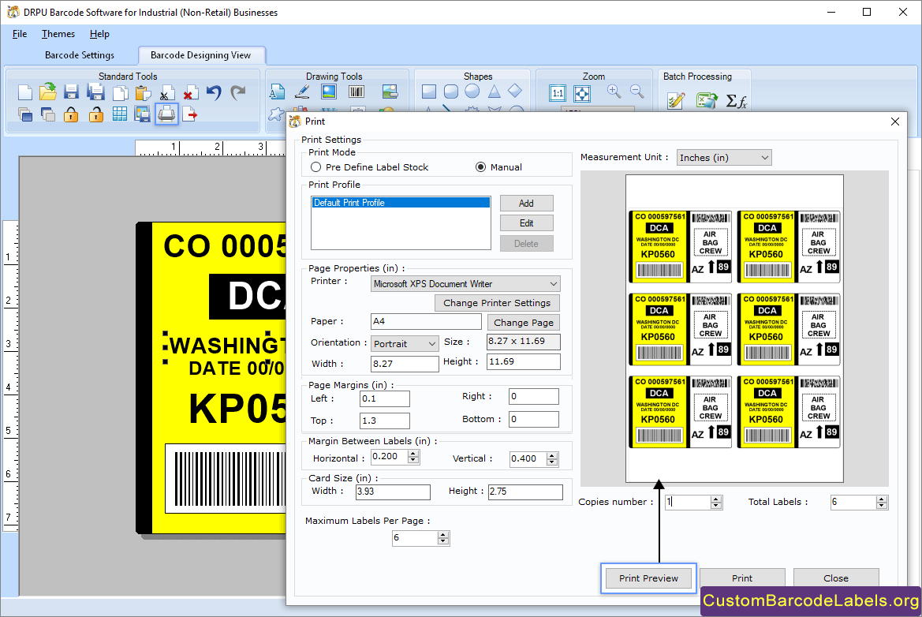Click the Card Size Height field

525,492
